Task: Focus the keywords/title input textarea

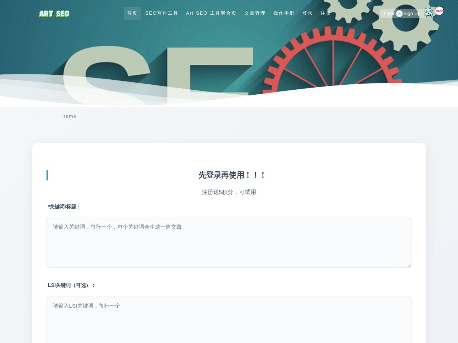Action: [x=229, y=242]
